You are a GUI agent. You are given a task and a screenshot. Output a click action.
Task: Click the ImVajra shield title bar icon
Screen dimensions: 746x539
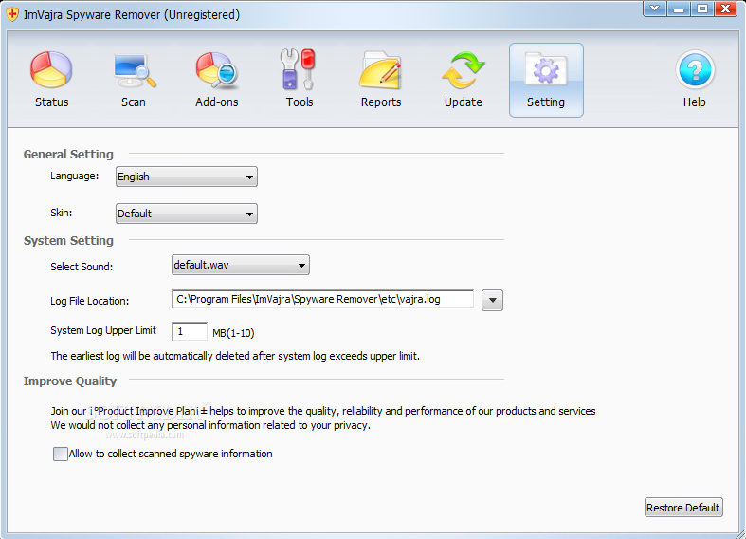13,14
